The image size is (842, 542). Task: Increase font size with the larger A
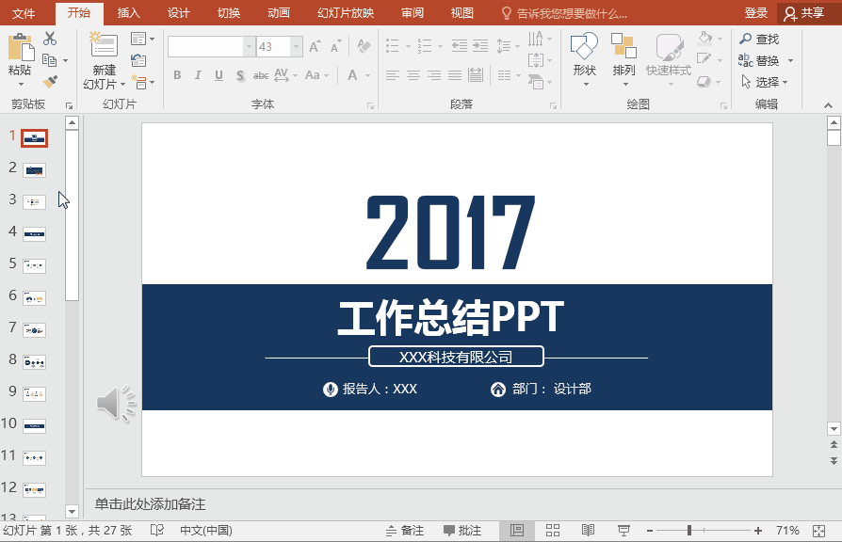[x=316, y=47]
